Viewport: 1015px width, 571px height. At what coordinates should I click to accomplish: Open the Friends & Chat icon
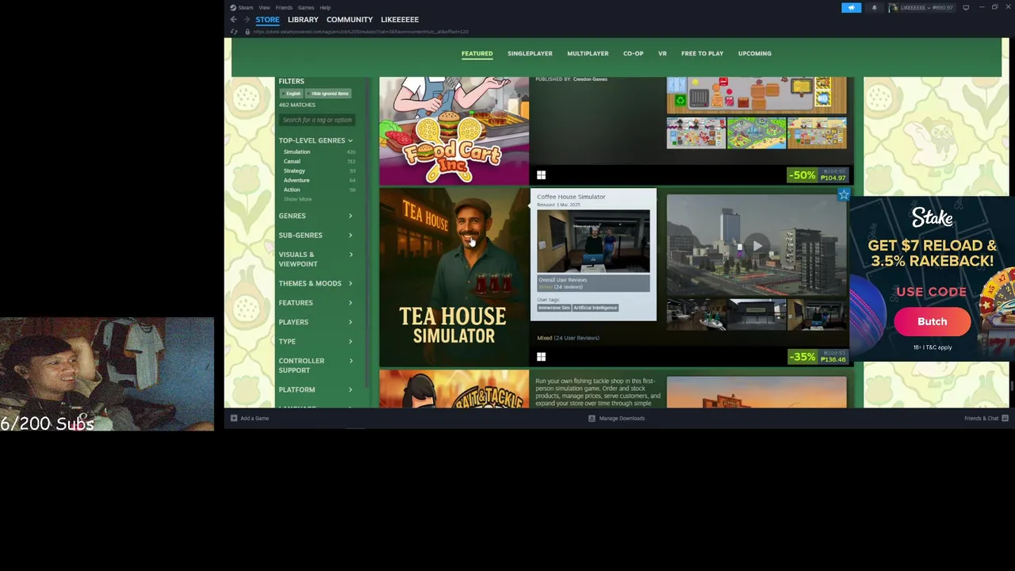pos(1005,418)
